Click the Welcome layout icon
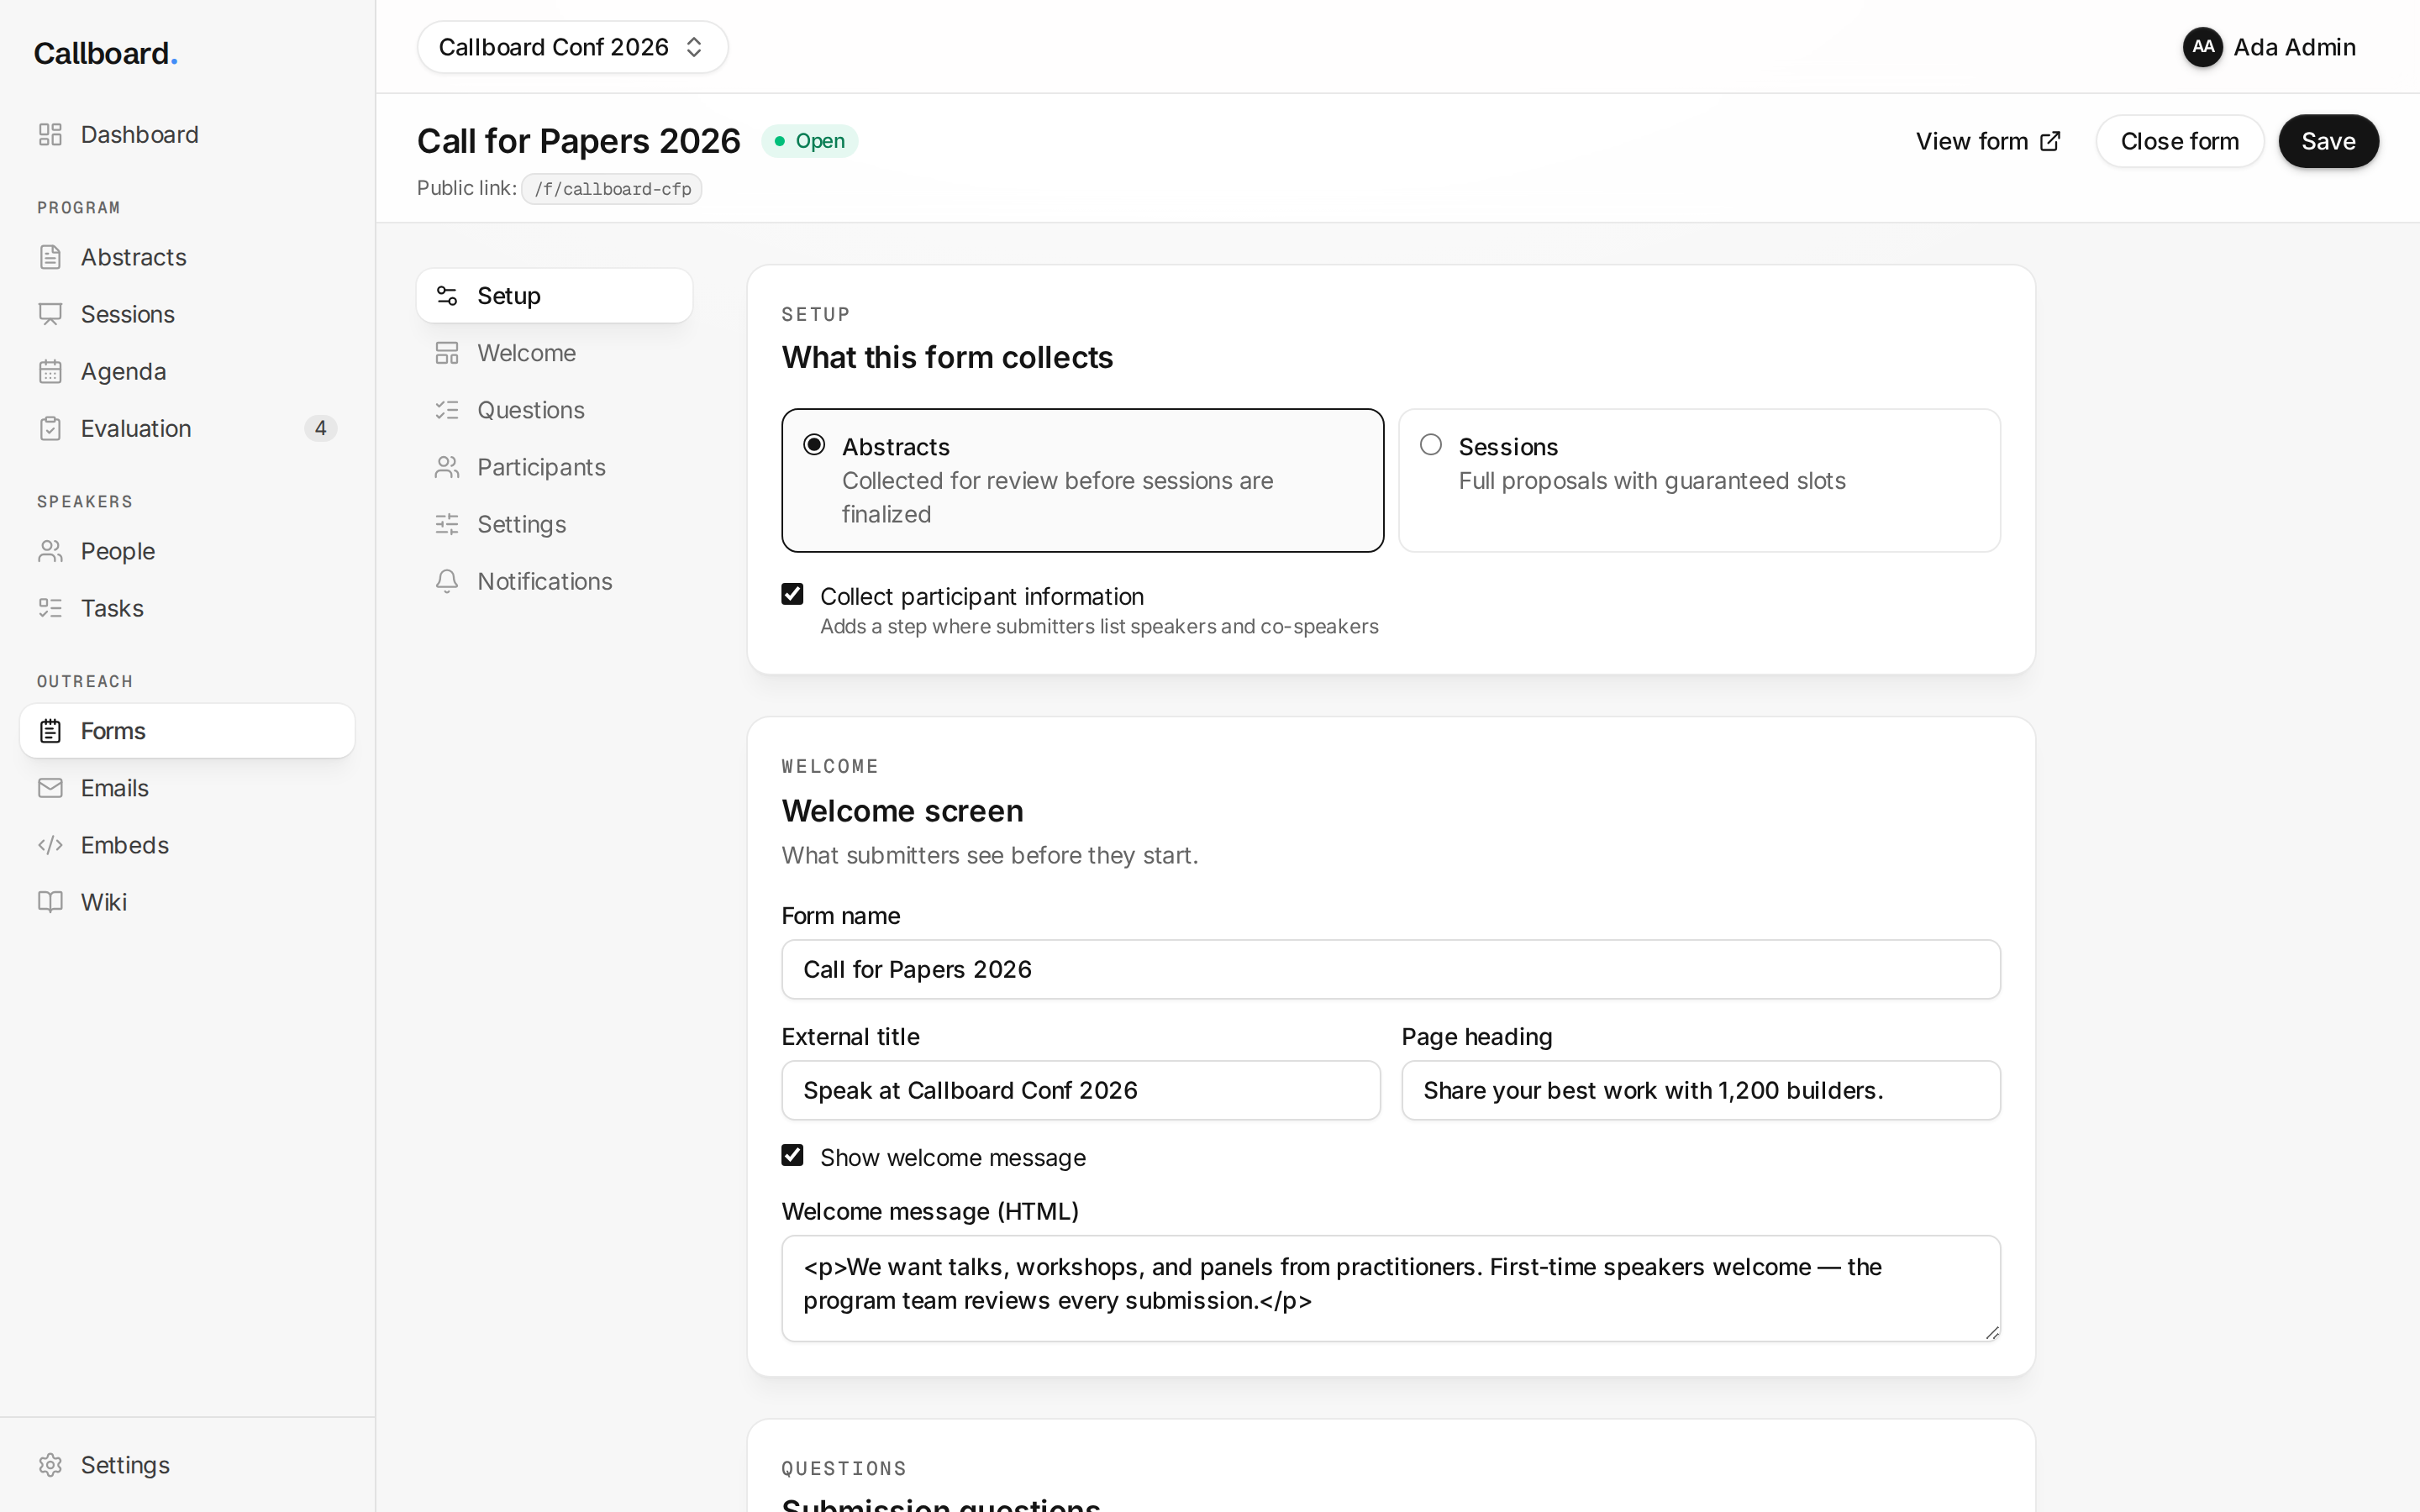This screenshot has height=1512, width=2420. (x=447, y=353)
